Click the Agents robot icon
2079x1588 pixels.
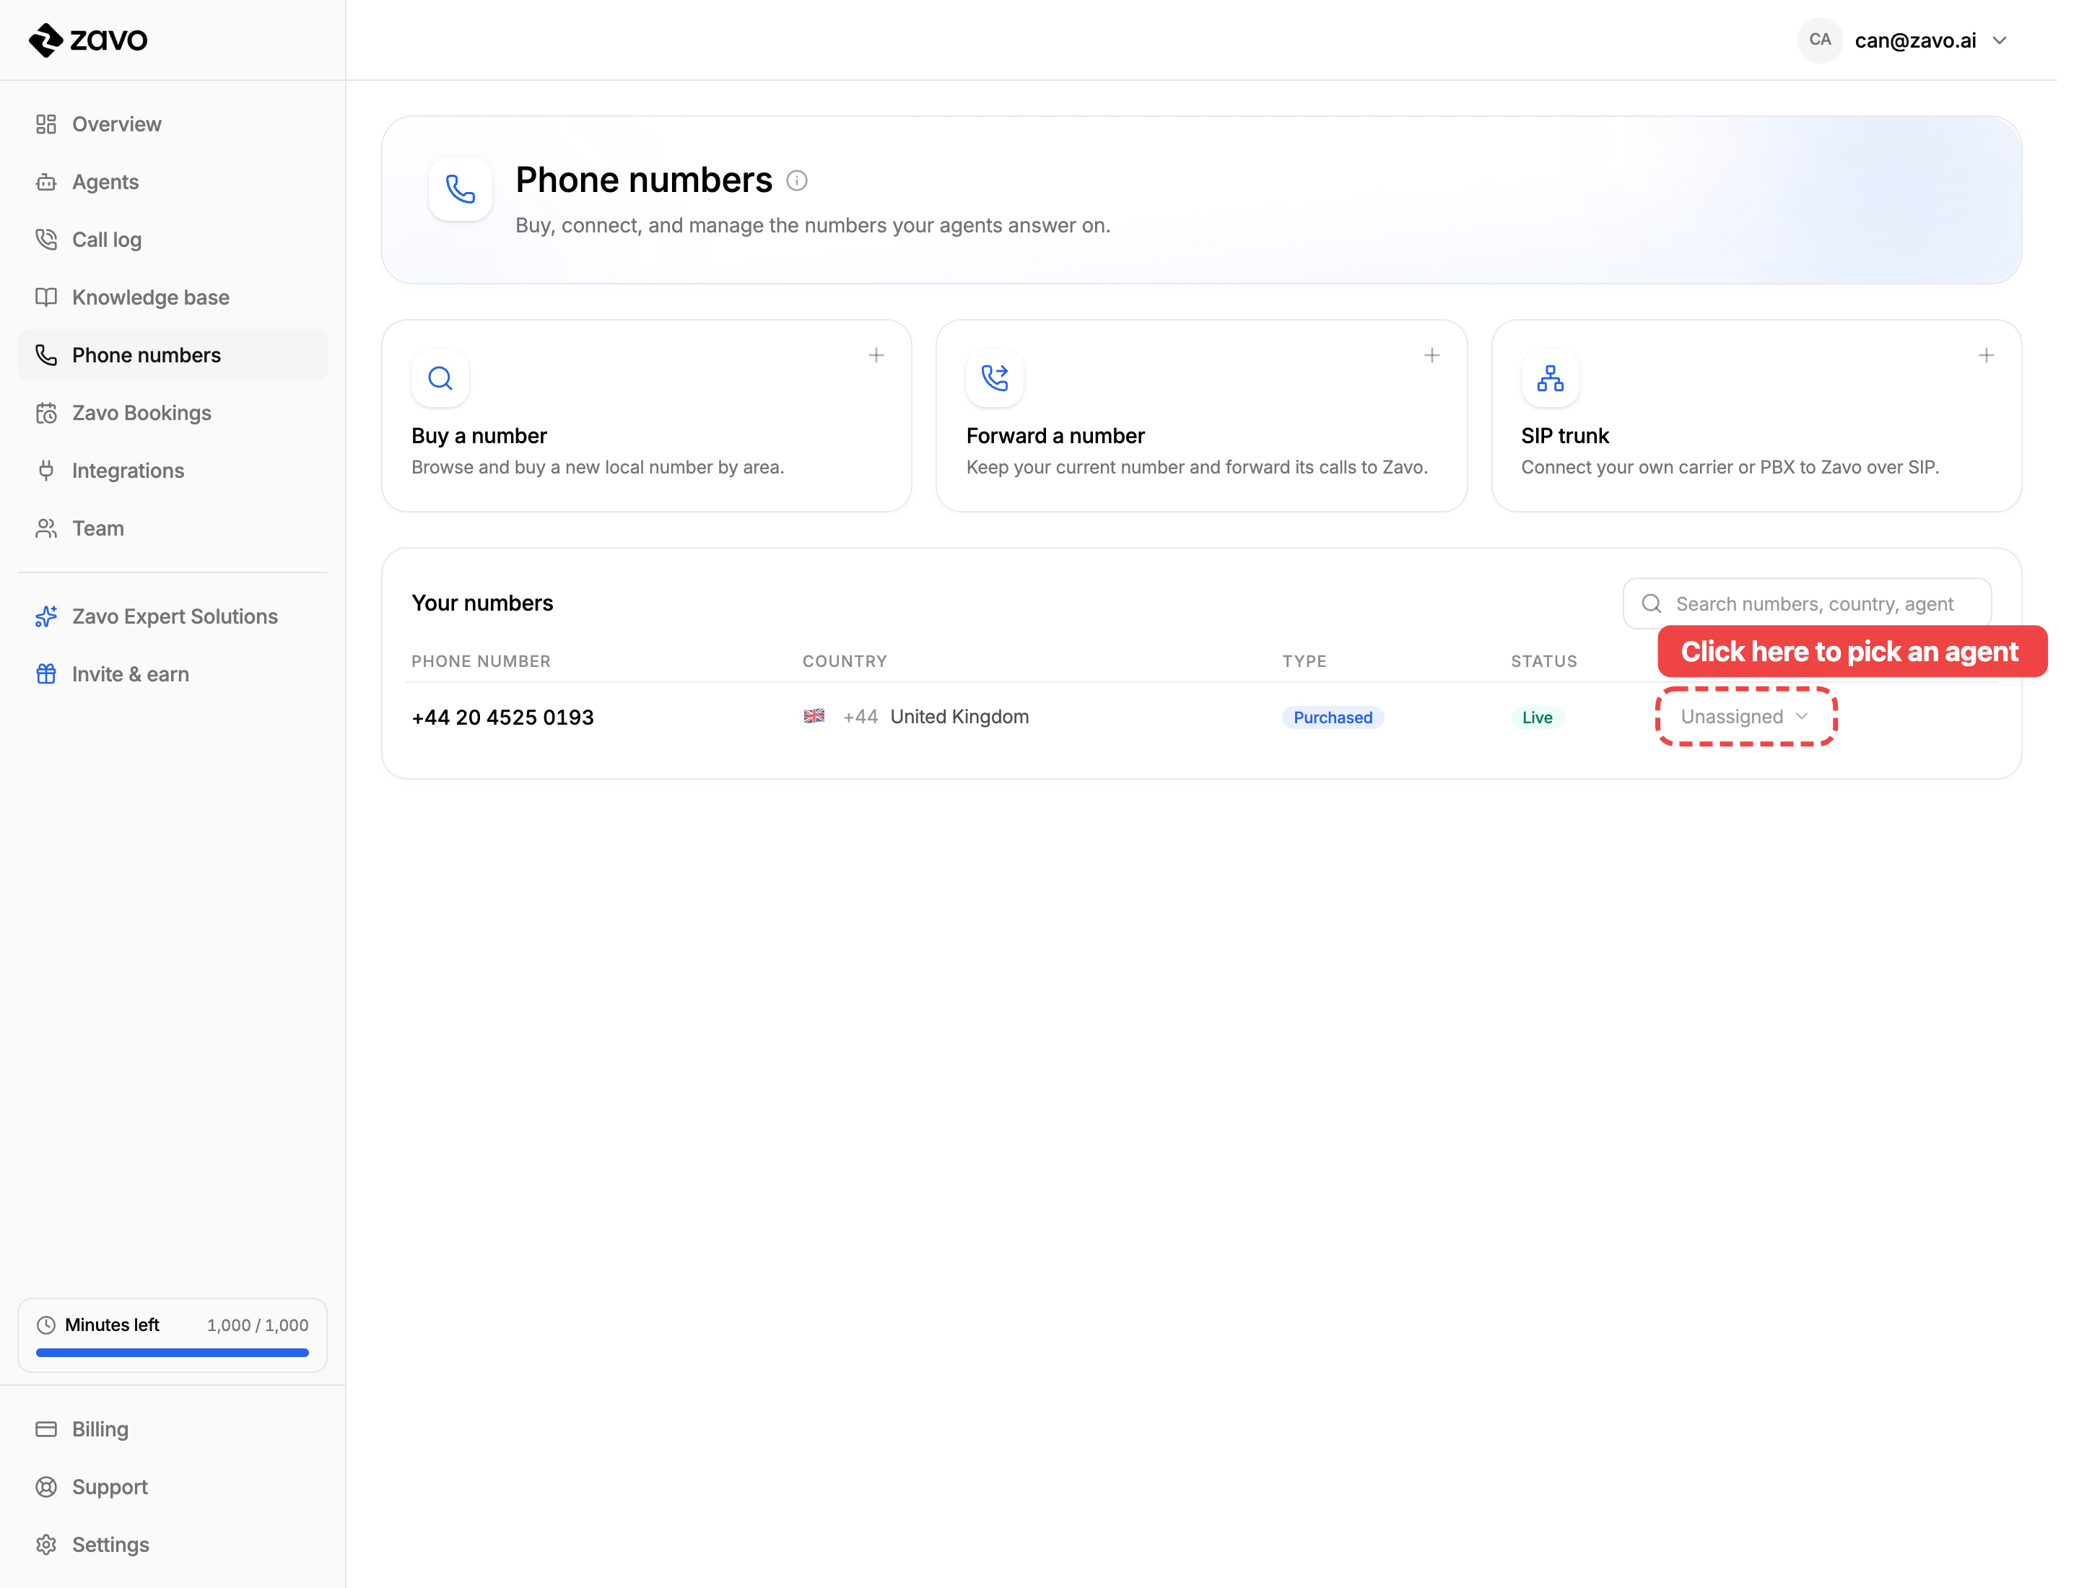tap(46, 183)
